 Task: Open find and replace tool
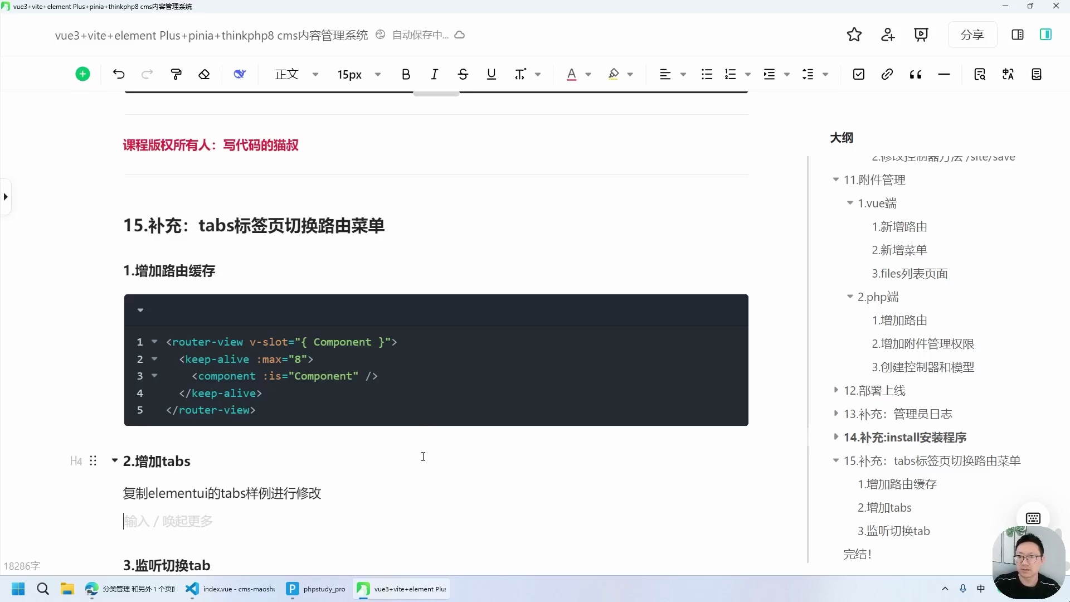click(980, 74)
